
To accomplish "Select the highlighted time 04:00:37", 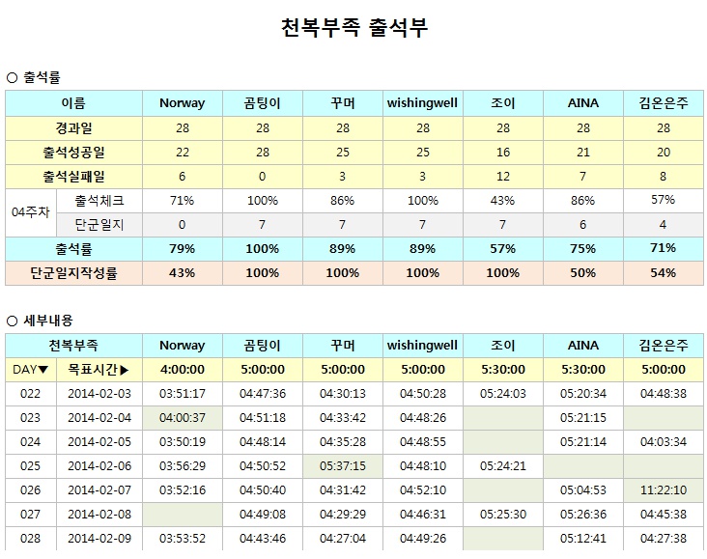I will point(183,418).
